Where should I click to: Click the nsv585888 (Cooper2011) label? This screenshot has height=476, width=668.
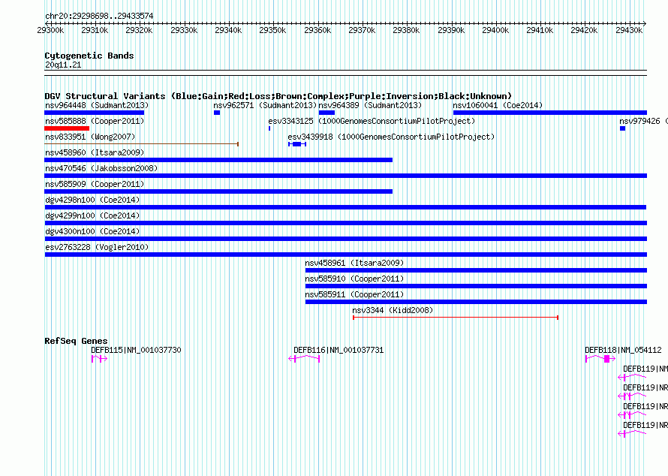click(x=95, y=121)
